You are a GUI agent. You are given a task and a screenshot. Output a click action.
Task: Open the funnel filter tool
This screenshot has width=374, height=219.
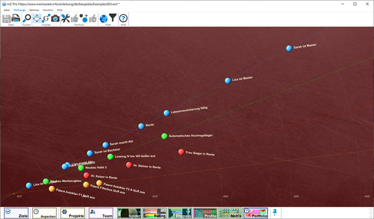[113, 18]
